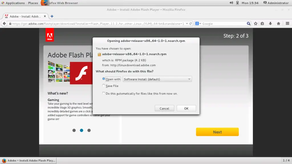
Task: Select the Adobe - Install Adobe tab
Action: coord(25,16)
